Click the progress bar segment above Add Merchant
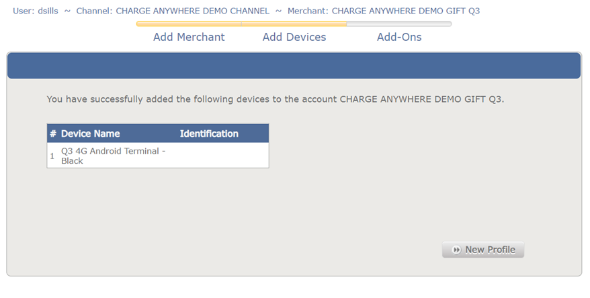Viewport: 590px width, 298px height. 189,24
